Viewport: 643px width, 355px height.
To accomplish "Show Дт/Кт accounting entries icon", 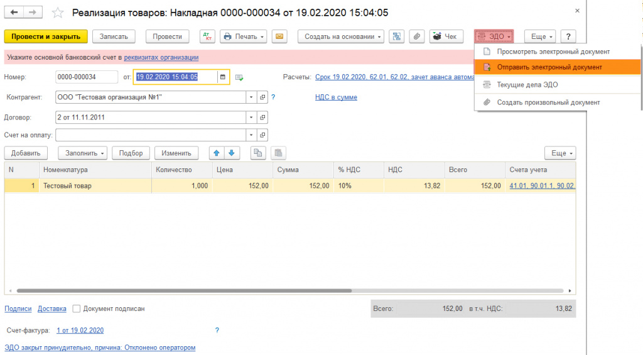I will click(207, 36).
